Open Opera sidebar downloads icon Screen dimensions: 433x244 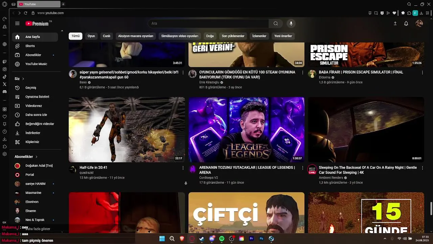click(x=4, y=139)
